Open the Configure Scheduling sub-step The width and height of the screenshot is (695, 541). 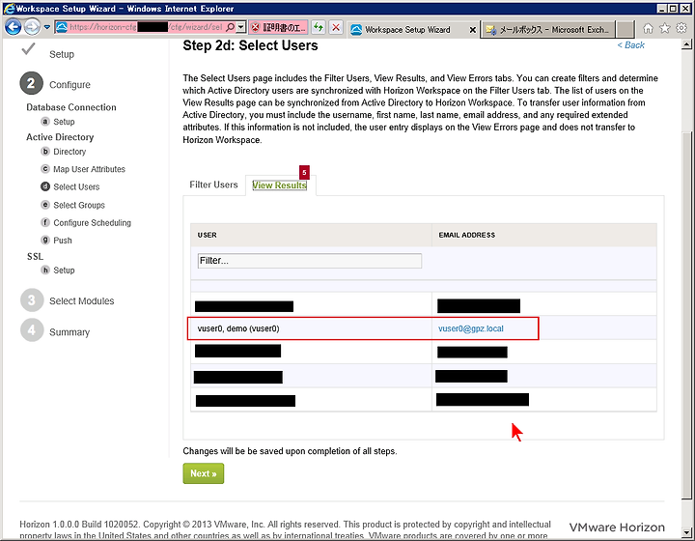pyautogui.click(x=87, y=222)
